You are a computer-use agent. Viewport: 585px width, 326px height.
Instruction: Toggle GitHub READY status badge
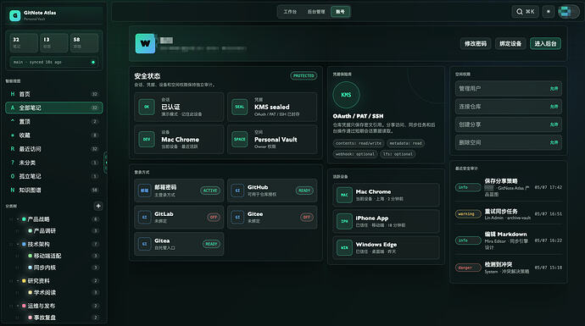tap(304, 191)
